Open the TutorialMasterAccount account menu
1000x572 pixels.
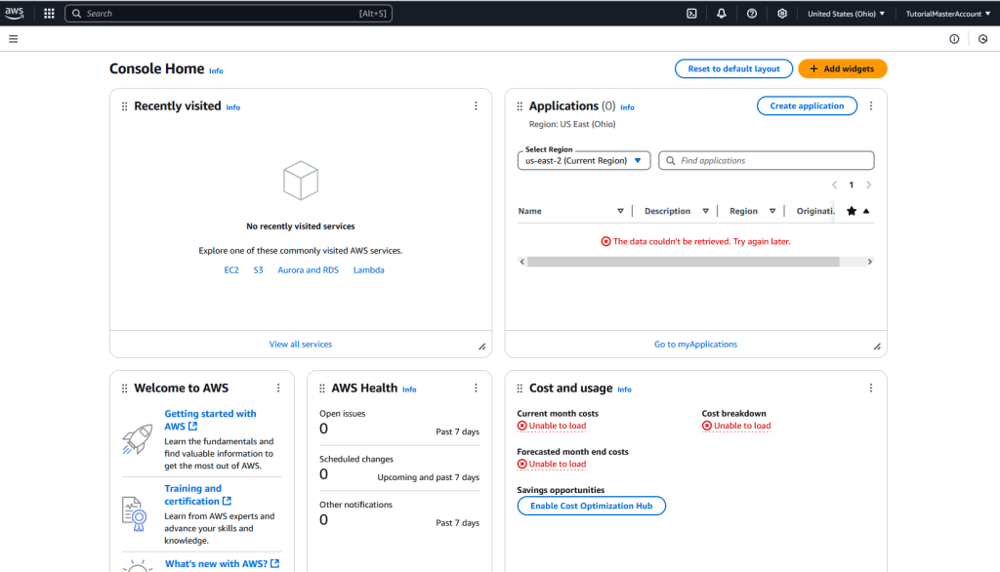948,14
